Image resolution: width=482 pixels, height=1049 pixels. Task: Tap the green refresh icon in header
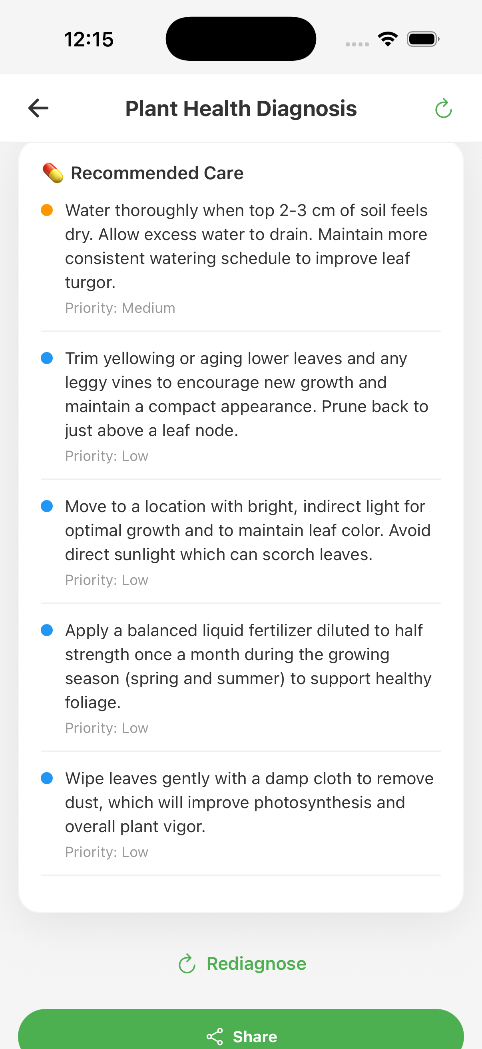(443, 108)
